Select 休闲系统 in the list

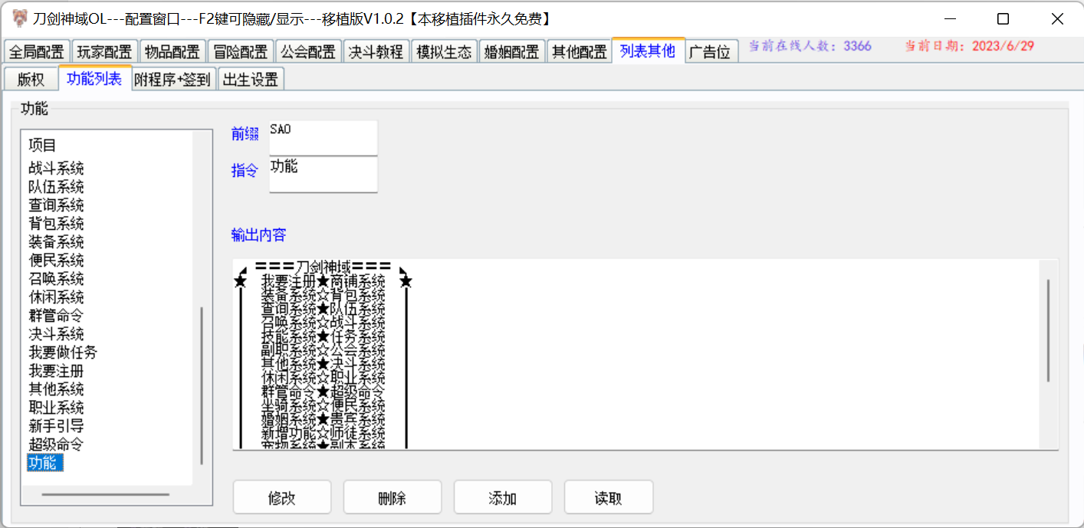tap(57, 297)
